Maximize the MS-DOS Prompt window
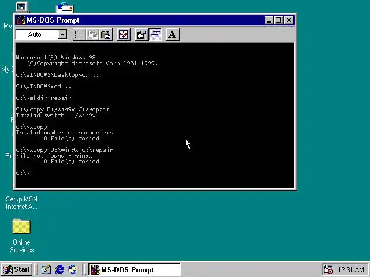370x277 pixels. pos(278,20)
